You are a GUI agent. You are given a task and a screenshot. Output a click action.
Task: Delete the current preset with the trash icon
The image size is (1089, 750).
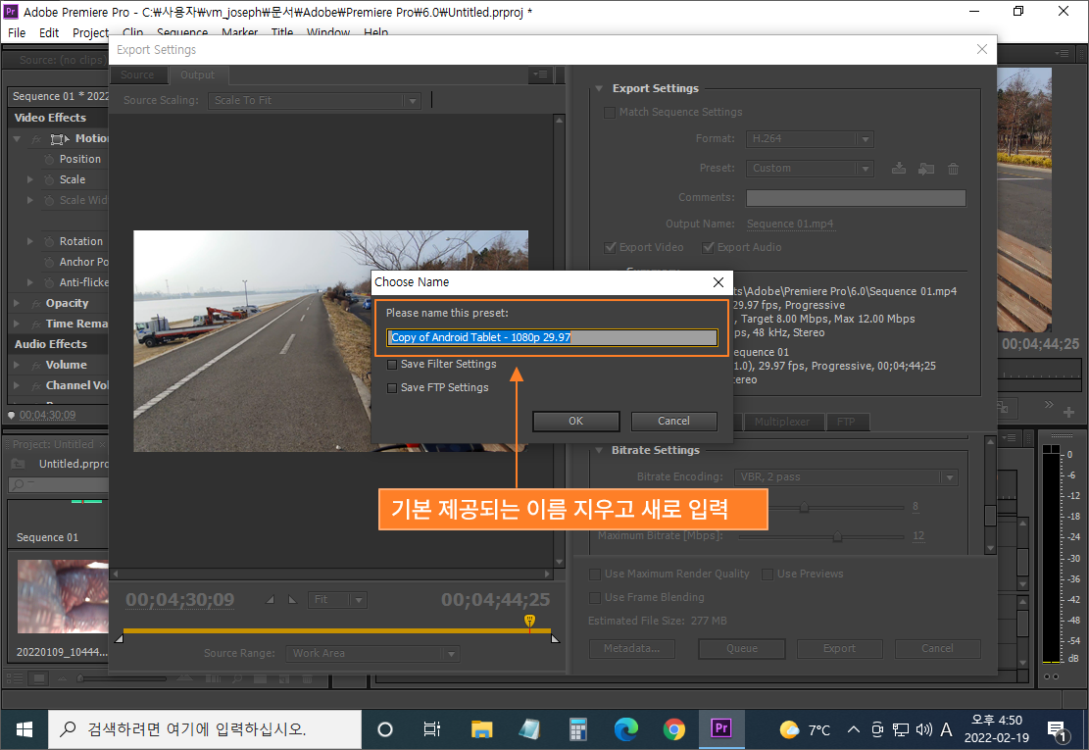(x=953, y=169)
